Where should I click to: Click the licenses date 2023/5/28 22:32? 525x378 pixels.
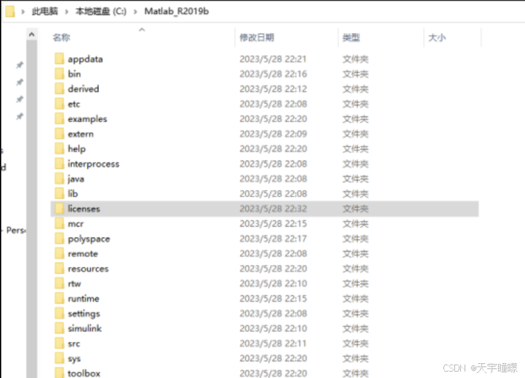pyautogui.click(x=273, y=209)
